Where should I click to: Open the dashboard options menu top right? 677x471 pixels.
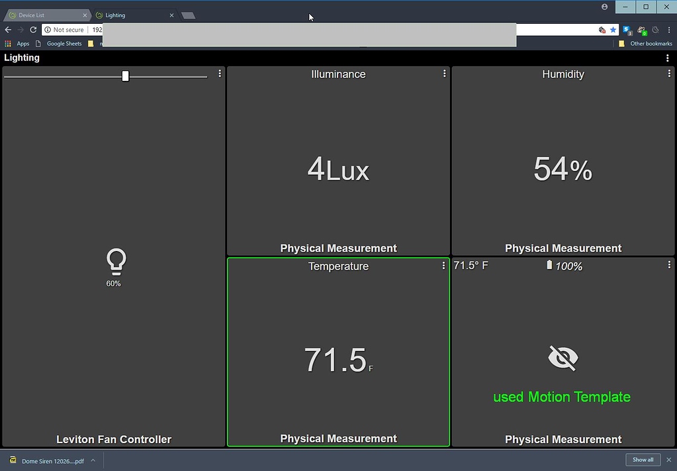[667, 58]
